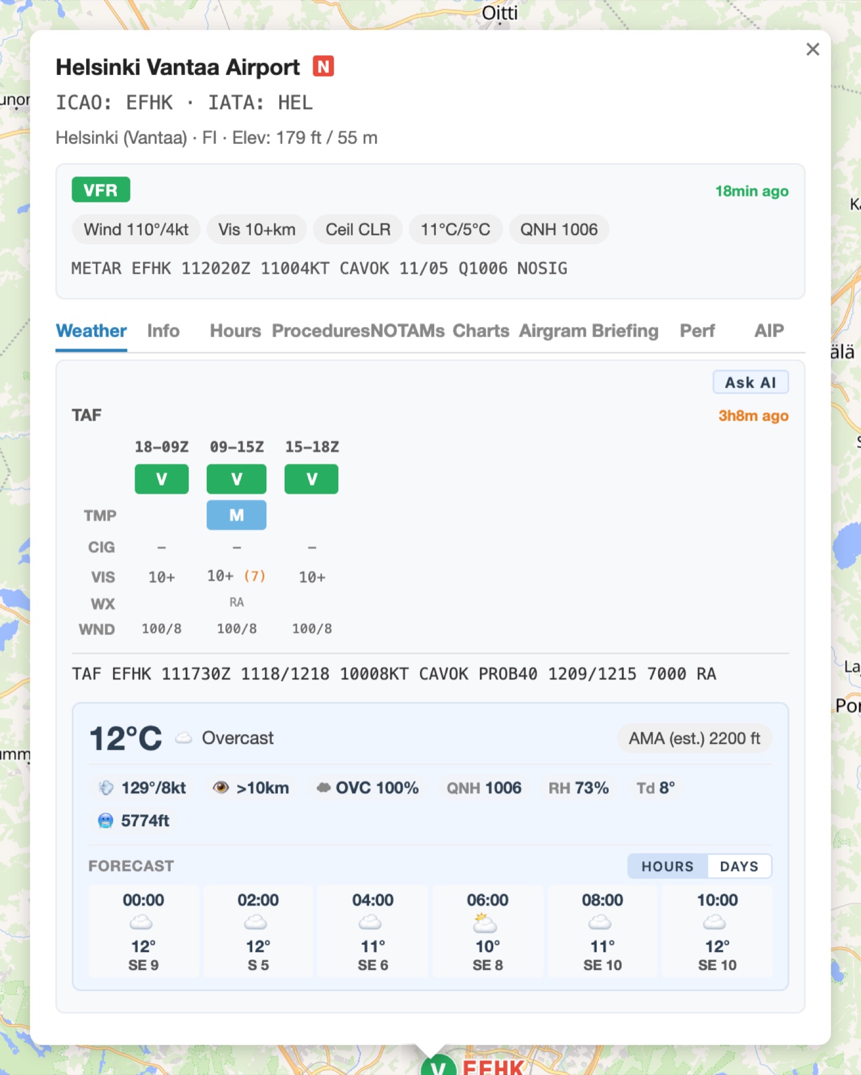Click the 3h8m ago TAF age
861x1075 pixels.
753,416
